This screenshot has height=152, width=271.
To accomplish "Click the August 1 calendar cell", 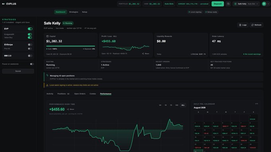I will point(253,117).
